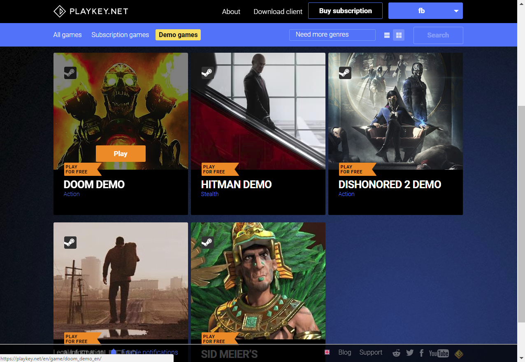Switch to the All games tab

tap(67, 35)
